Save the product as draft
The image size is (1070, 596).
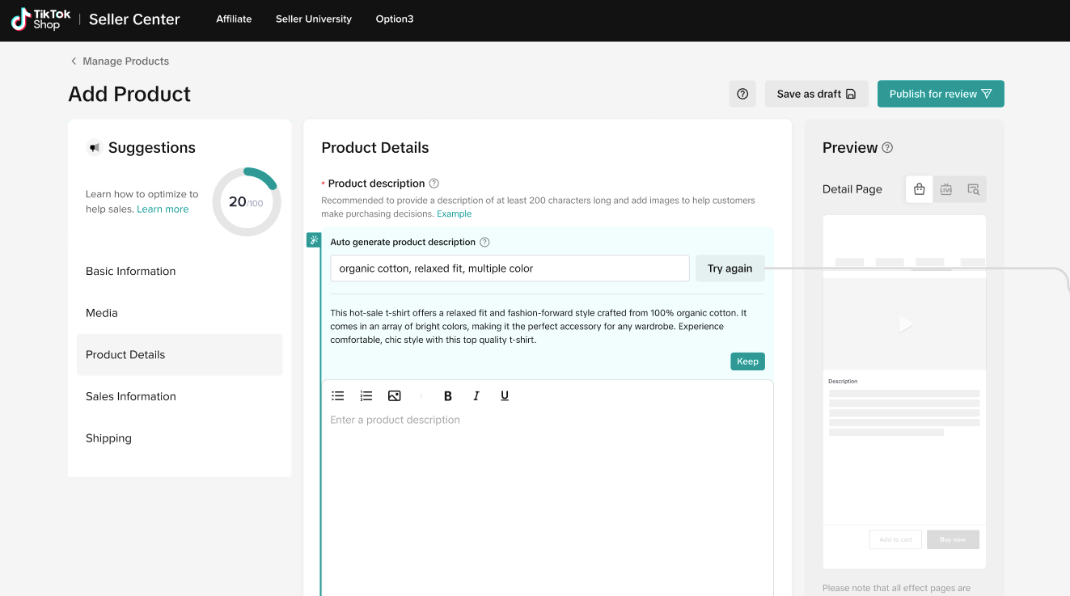pos(816,94)
